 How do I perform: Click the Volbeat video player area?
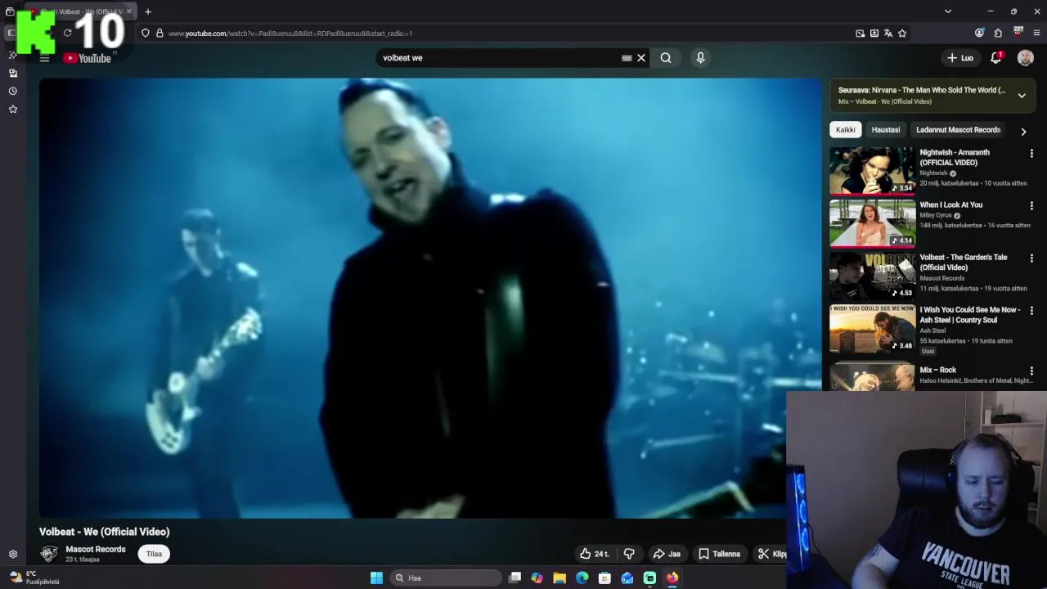pos(430,298)
